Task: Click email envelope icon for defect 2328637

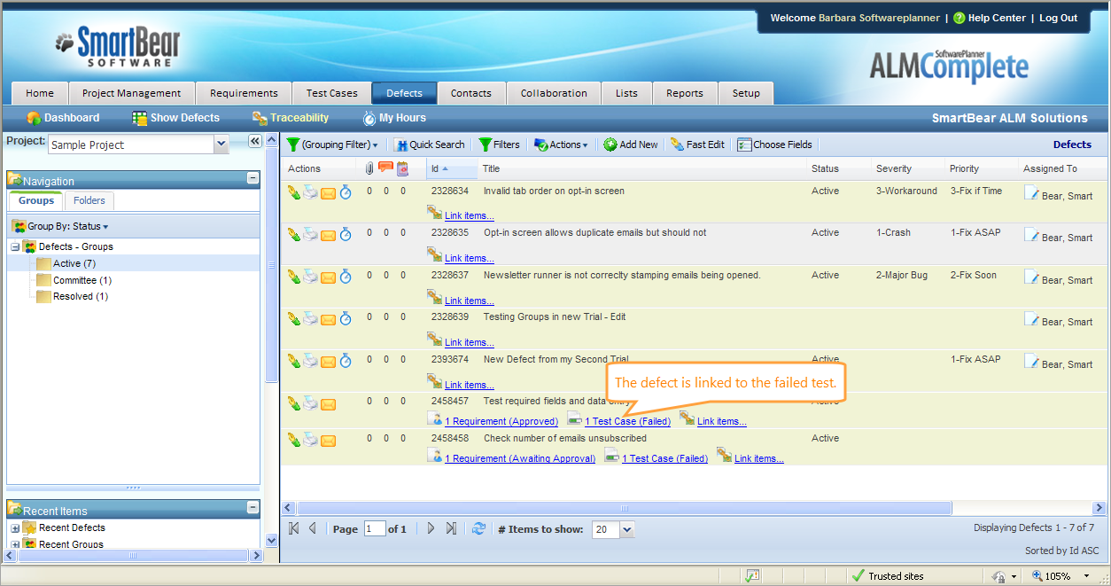Action: 328,277
